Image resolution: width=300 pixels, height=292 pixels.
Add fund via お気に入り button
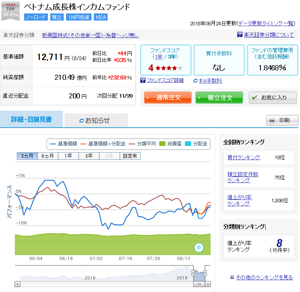pos(273,98)
